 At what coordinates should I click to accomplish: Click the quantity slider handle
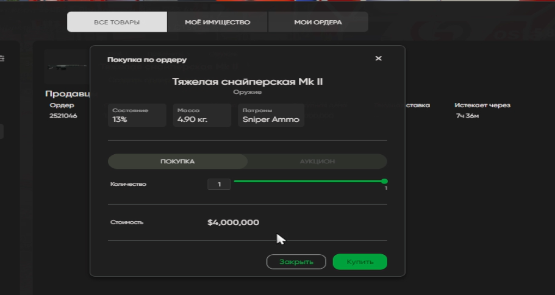(384, 181)
